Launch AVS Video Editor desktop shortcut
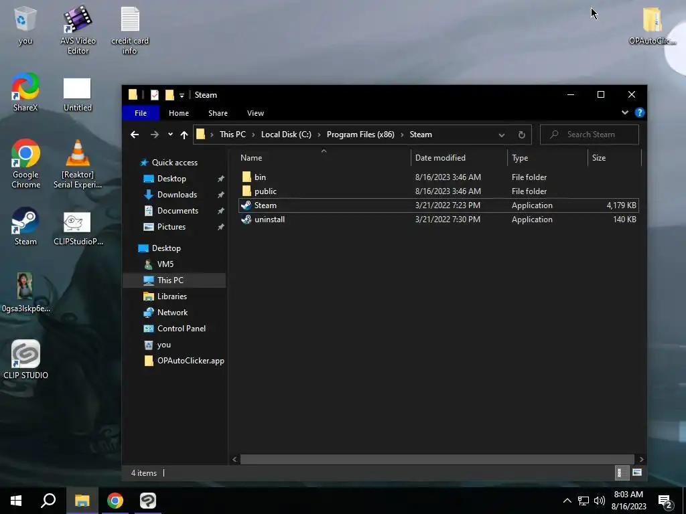The height and width of the screenshot is (514, 686). 78,29
